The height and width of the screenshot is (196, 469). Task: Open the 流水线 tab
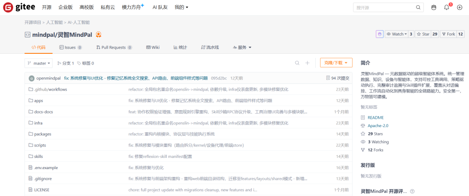point(210,47)
